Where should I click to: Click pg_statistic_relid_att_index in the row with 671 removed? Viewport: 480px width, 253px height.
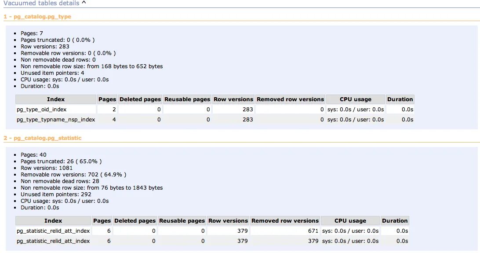coord(53,231)
